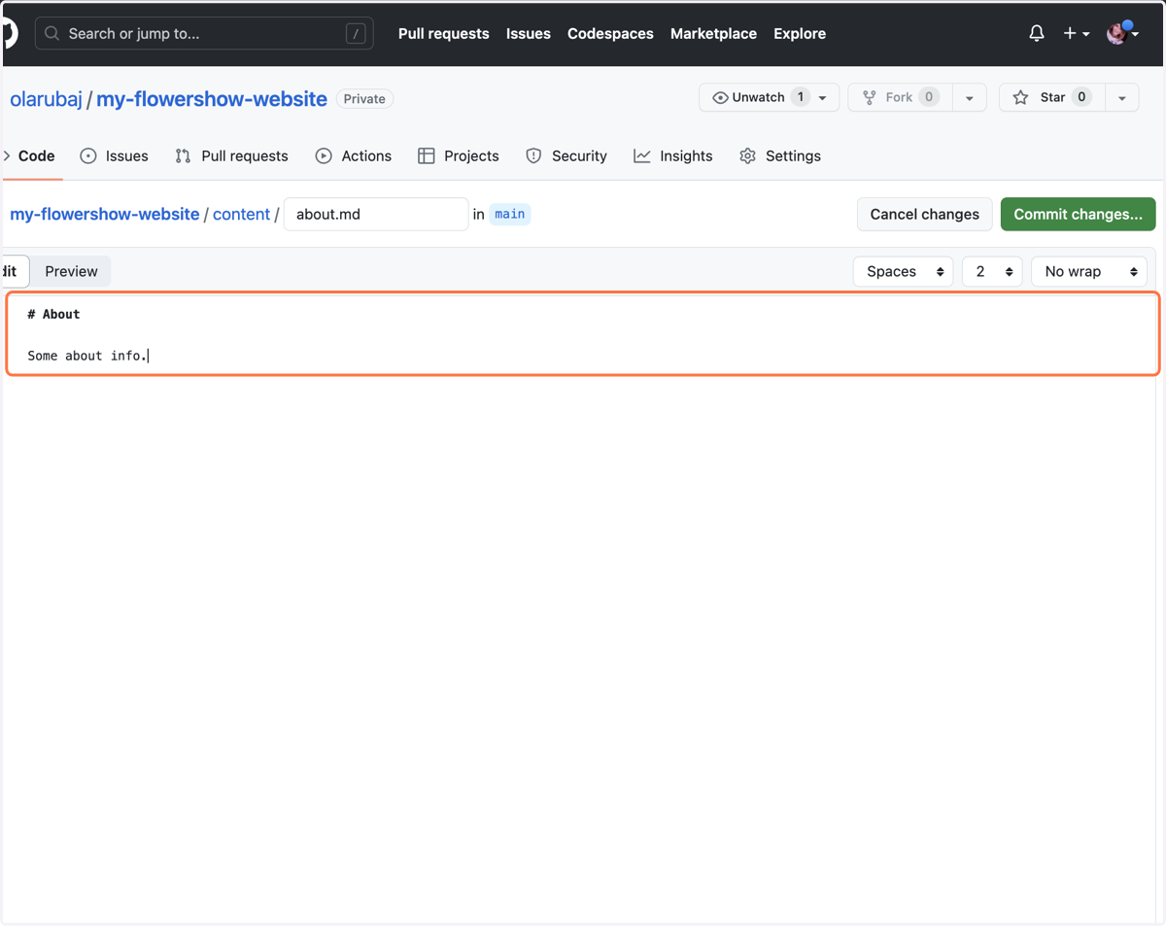Open the indent size 2 dropdown
Screen dimensions: 1166x926
tap(992, 271)
